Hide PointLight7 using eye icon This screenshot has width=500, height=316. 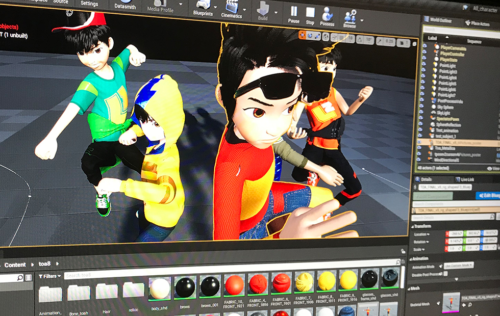coord(422,93)
